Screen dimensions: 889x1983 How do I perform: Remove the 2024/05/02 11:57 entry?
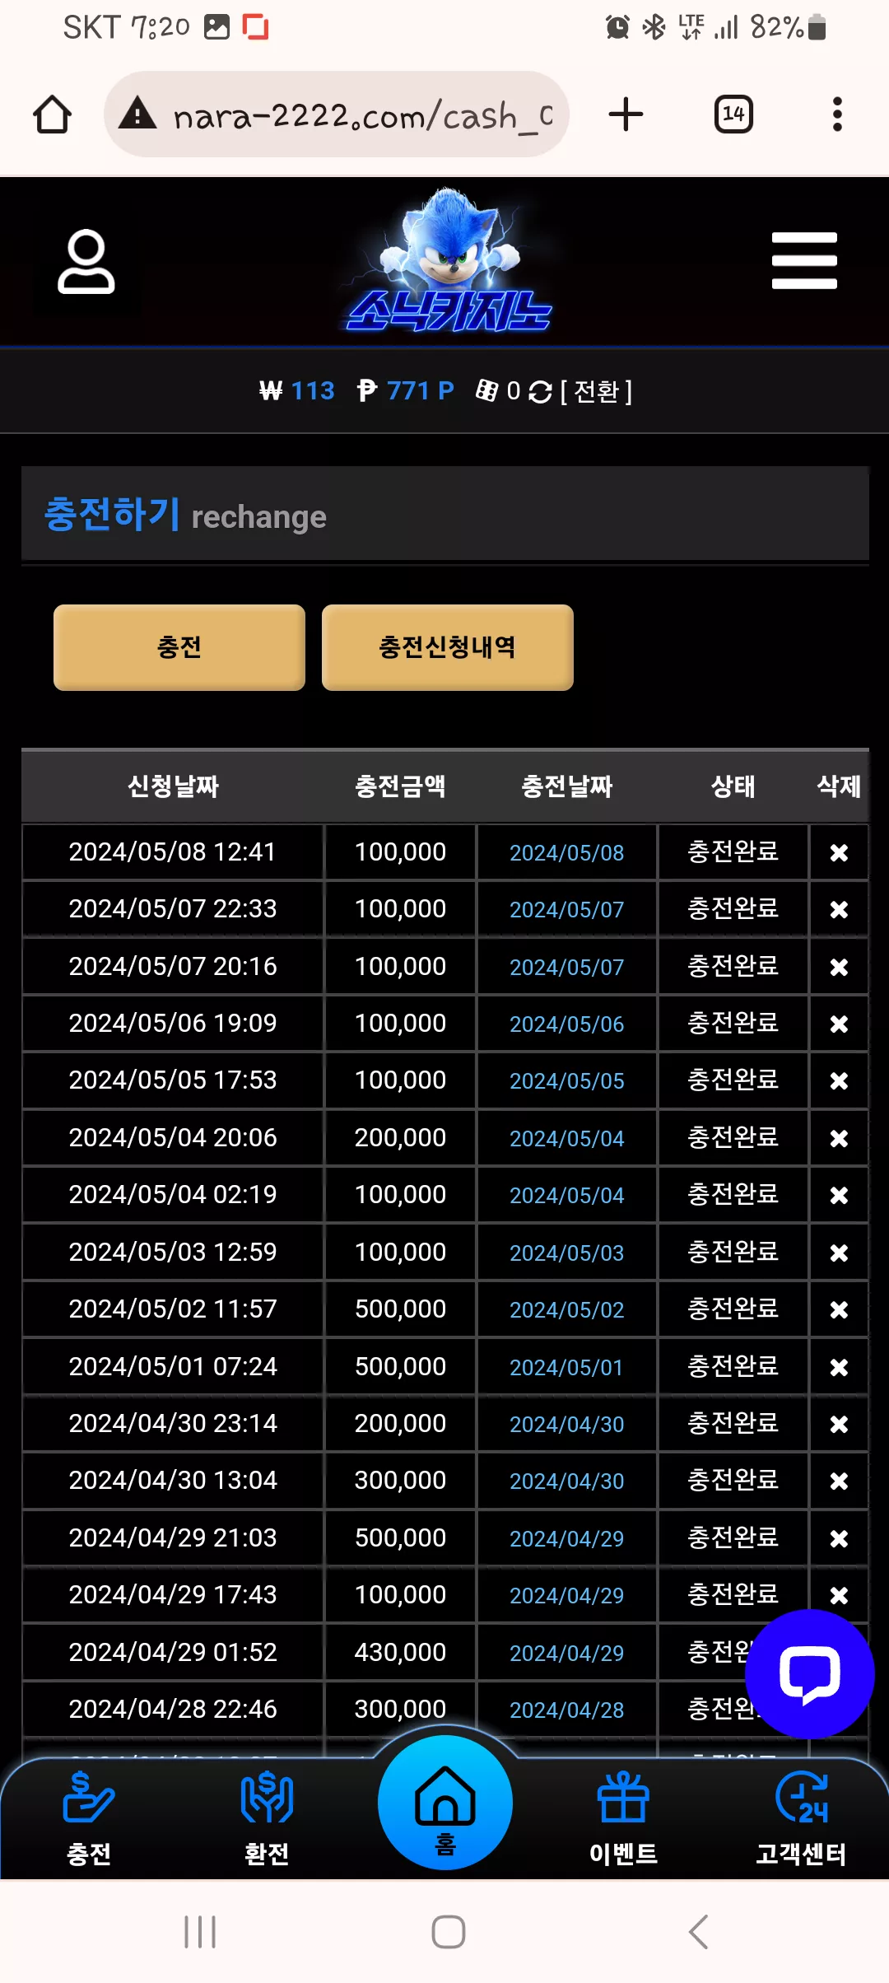[x=839, y=1309]
